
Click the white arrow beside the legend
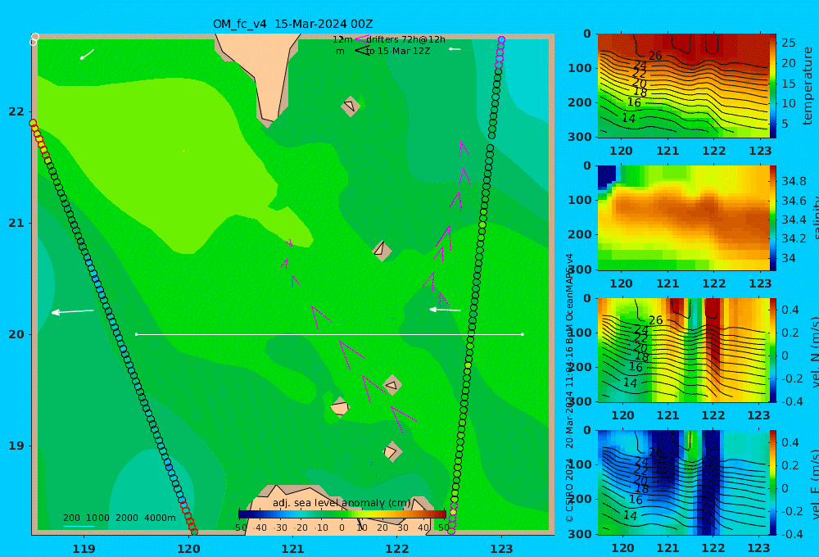click(x=455, y=49)
